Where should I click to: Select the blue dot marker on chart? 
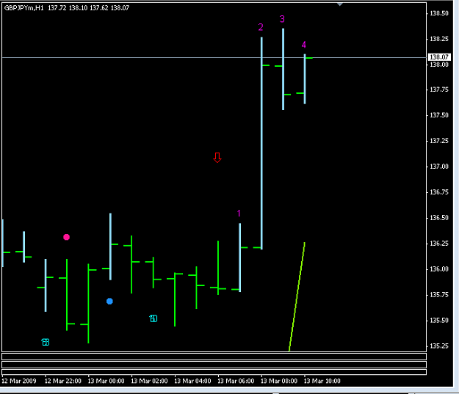(x=109, y=302)
